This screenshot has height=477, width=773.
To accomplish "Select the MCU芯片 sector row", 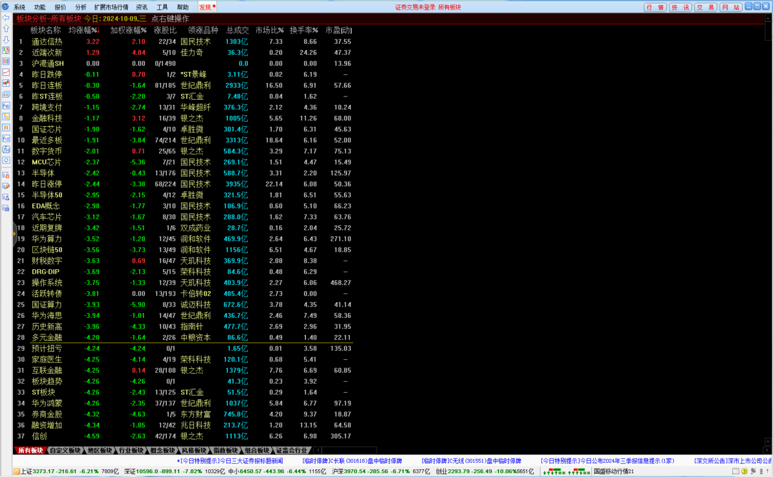I will 185,162.
